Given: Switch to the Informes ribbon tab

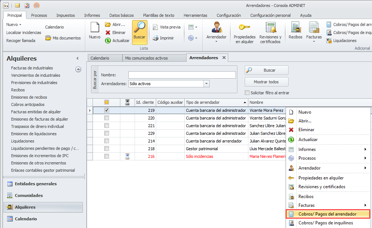Looking at the screenshot, I should (92, 15).
